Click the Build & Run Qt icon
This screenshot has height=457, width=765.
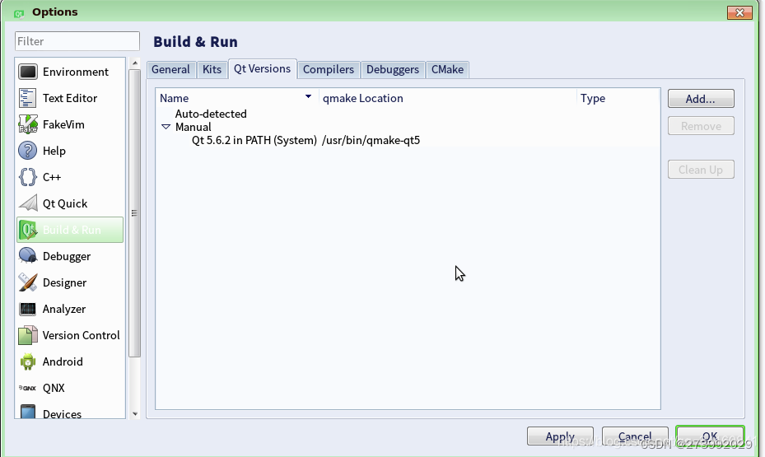pos(28,230)
